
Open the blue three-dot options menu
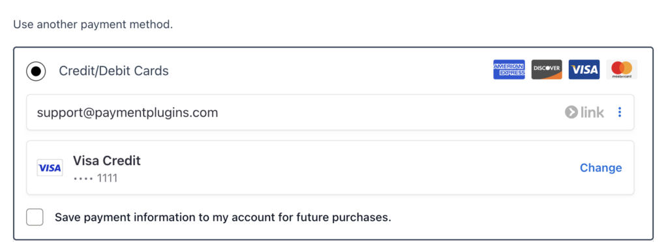(x=620, y=112)
